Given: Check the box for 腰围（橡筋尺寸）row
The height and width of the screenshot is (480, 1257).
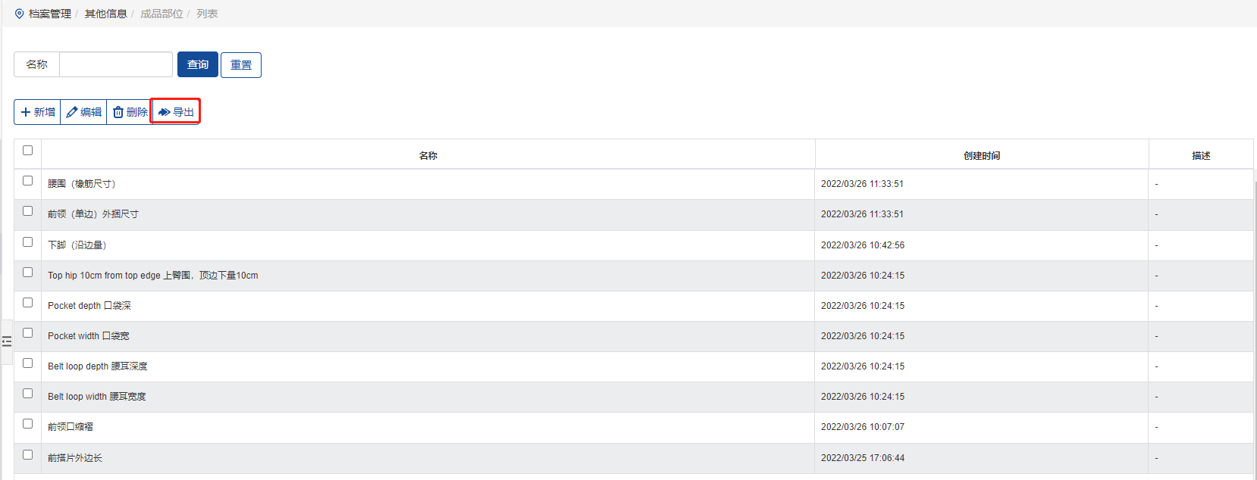Looking at the screenshot, I should [28, 181].
